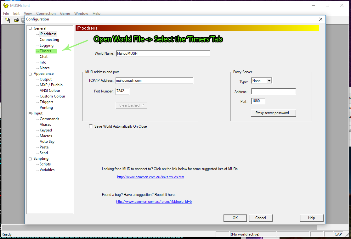Open the Aliases settings page
Screen dimensions: 351x239
[45, 125]
